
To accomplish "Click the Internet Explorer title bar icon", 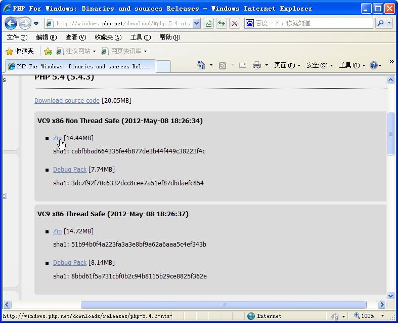I will coord(7,9).
